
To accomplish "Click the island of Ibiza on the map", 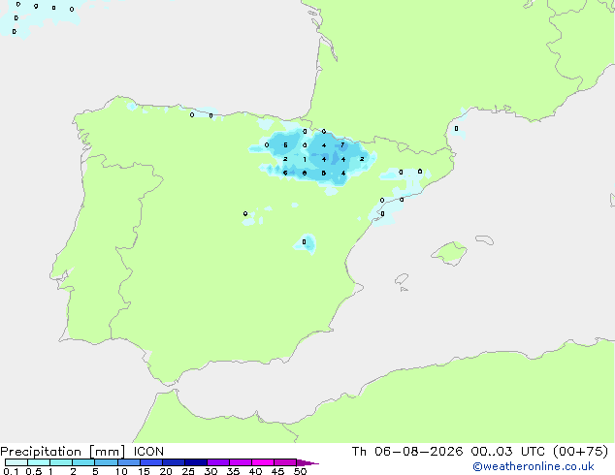I will point(402,279).
